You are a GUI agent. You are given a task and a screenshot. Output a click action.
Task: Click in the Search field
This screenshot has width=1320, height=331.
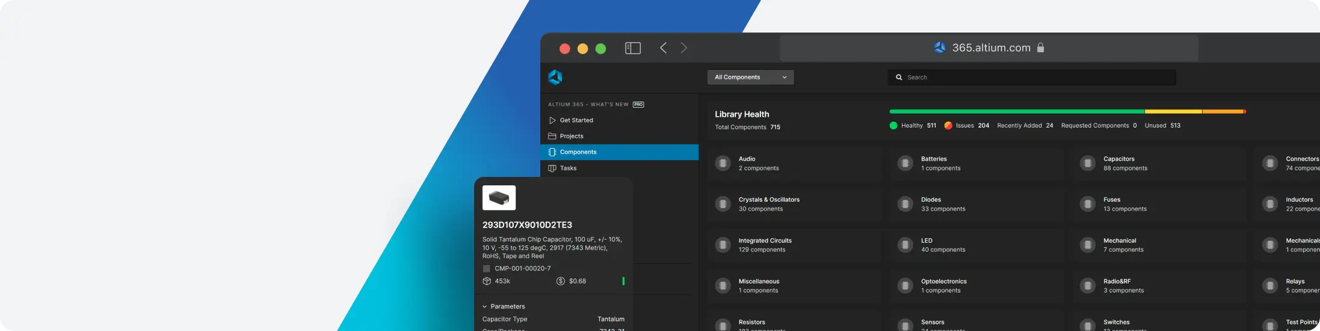1032,77
